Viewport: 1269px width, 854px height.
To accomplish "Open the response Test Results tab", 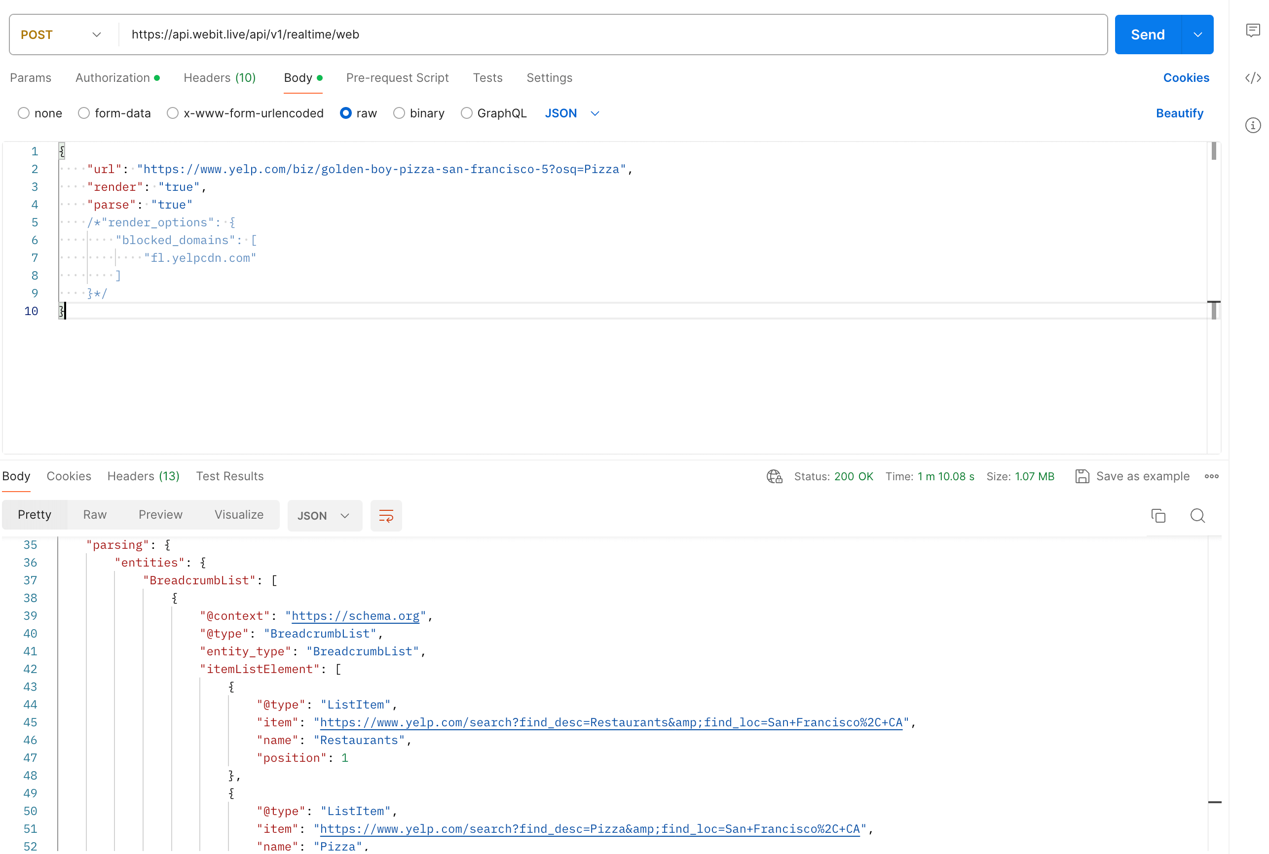I will pyautogui.click(x=229, y=477).
